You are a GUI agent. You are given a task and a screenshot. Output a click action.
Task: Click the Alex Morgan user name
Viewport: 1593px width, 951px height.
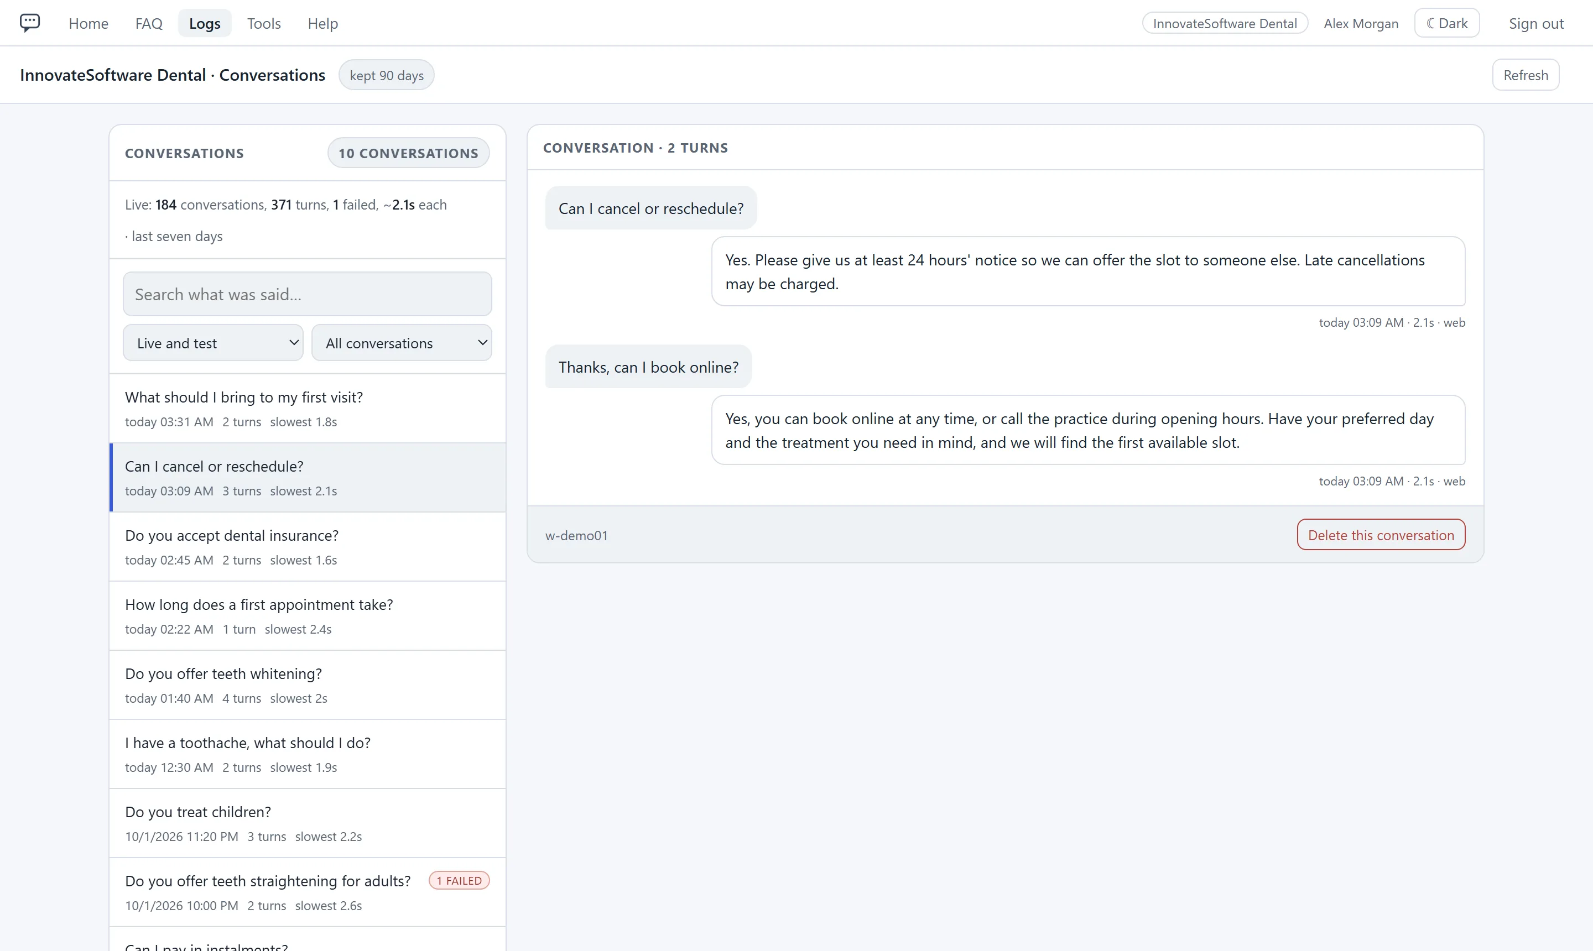pyautogui.click(x=1361, y=23)
